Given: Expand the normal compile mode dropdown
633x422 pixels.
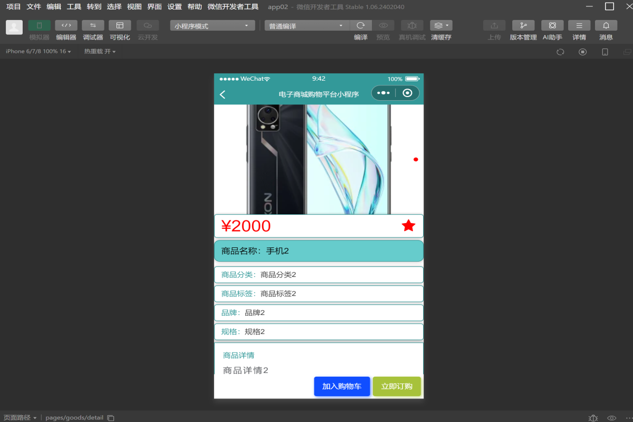Looking at the screenshot, I should (x=306, y=26).
